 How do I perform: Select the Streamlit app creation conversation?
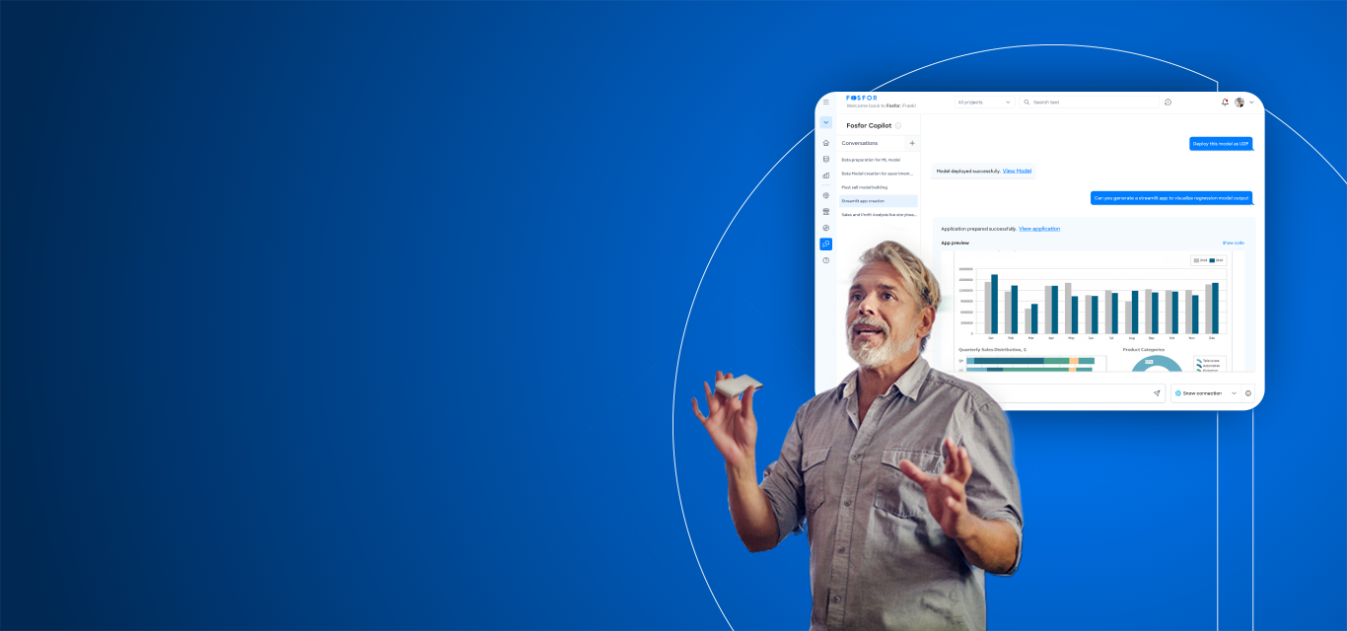878,201
